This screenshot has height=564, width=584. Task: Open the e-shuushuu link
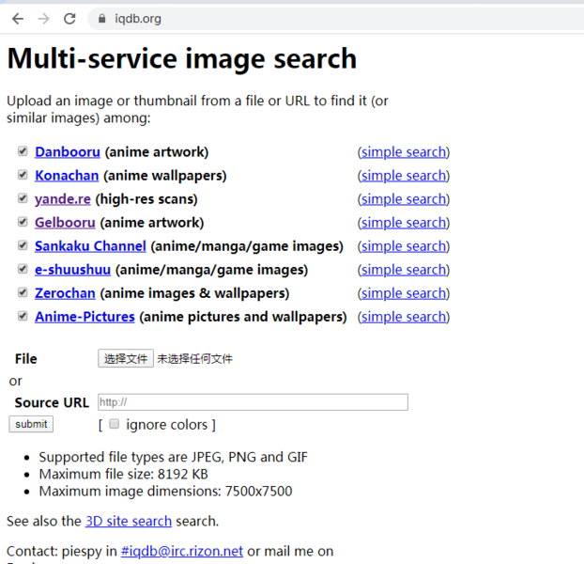pos(72,270)
